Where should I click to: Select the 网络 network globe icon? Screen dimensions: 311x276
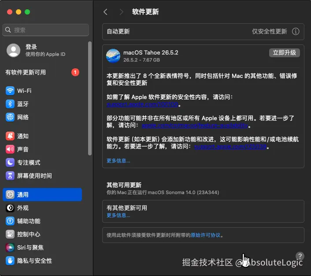pyautogui.click(x=10, y=117)
